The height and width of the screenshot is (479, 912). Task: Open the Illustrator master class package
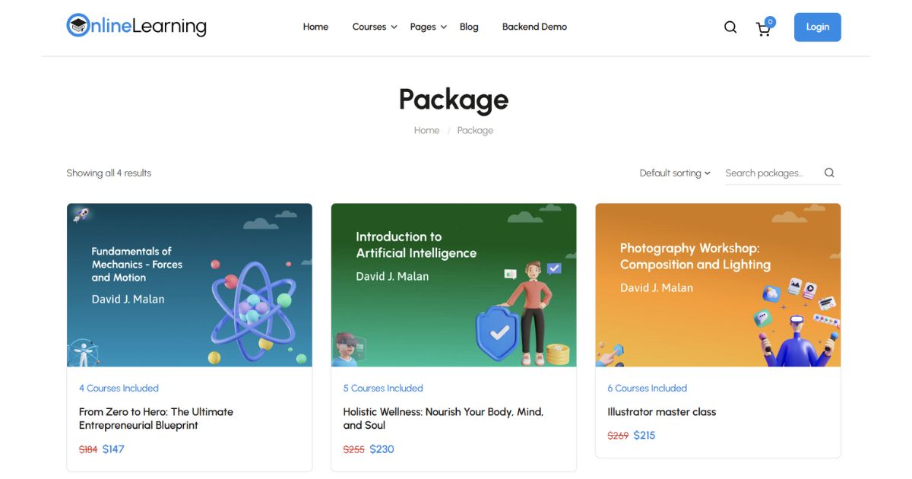(x=660, y=411)
